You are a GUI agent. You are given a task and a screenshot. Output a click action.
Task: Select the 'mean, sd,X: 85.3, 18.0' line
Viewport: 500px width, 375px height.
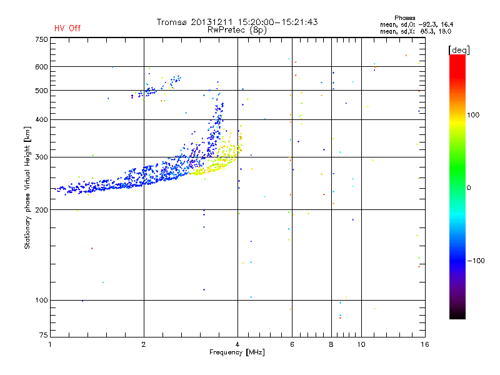416,31
